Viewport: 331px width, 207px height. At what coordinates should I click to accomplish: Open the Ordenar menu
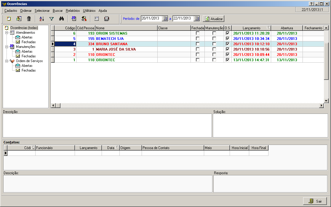26,11
